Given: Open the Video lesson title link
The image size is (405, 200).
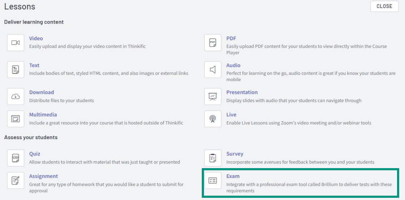Looking at the screenshot, I should [x=36, y=38].
